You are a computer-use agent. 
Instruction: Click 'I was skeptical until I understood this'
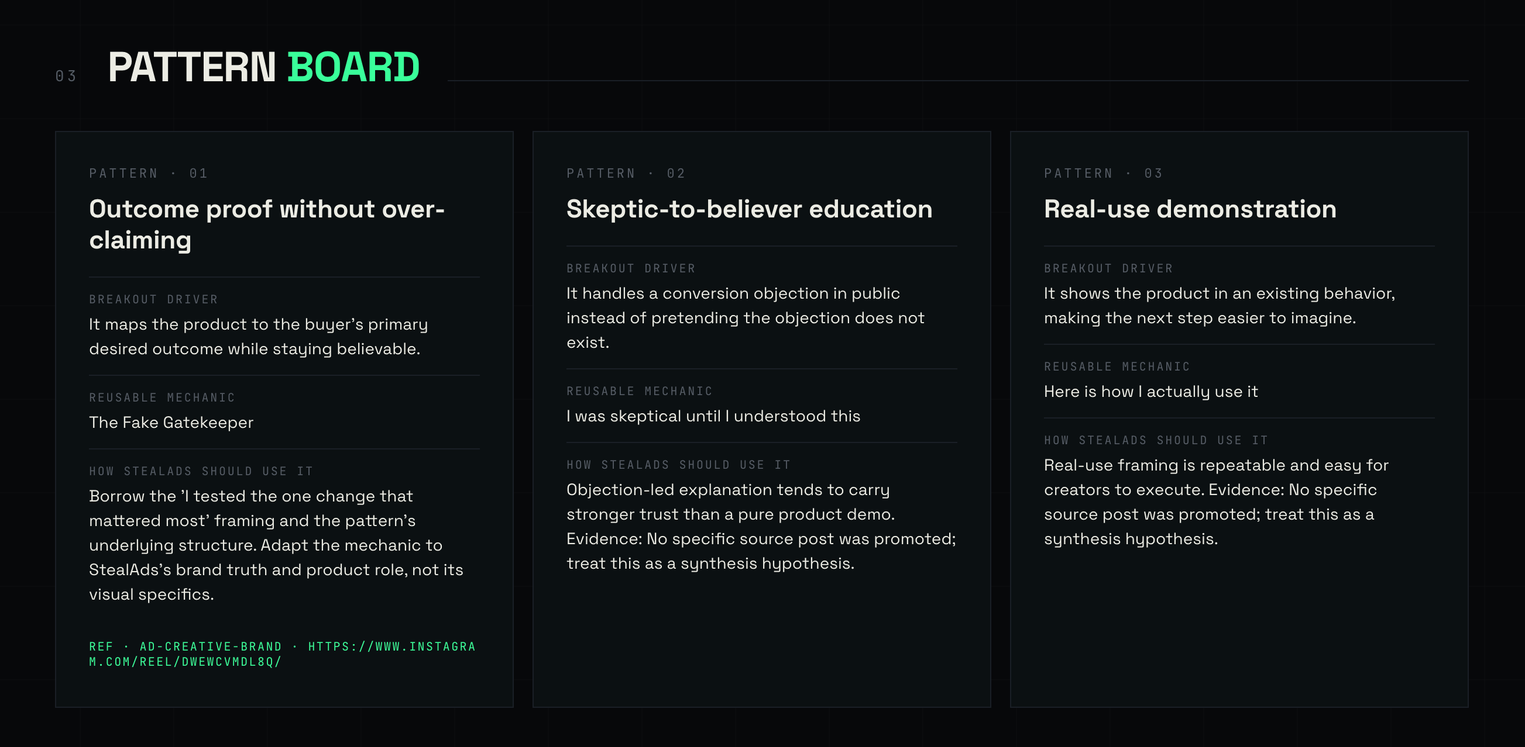(x=713, y=416)
